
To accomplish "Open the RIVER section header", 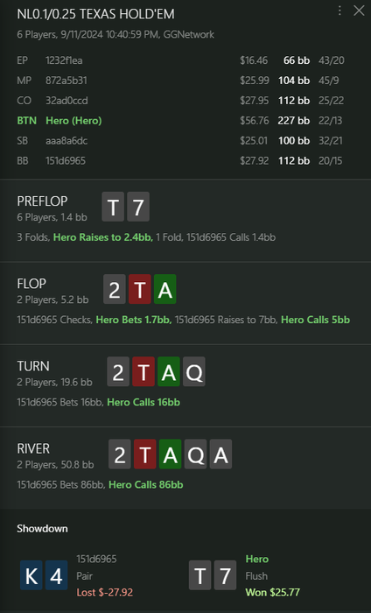I will (x=33, y=448).
